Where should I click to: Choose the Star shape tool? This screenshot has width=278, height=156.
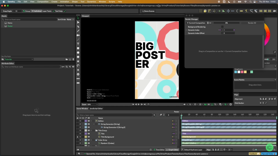click(78, 61)
